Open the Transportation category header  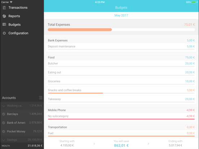pos(121,127)
